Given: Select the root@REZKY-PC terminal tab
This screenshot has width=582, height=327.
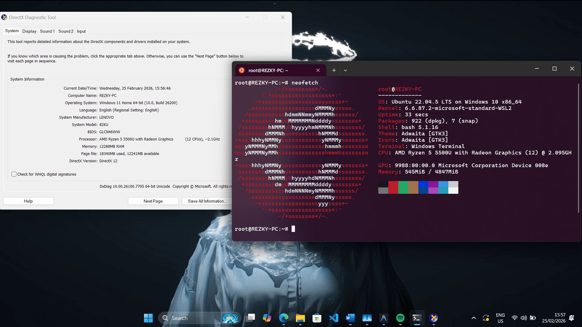Looking at the screenshot, I should [280, 70].
